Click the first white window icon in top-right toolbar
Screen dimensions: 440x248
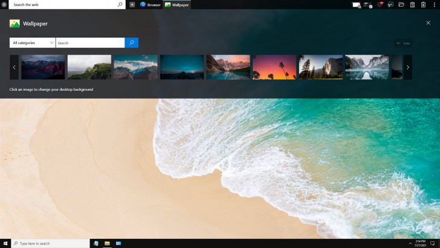(357, 5)
